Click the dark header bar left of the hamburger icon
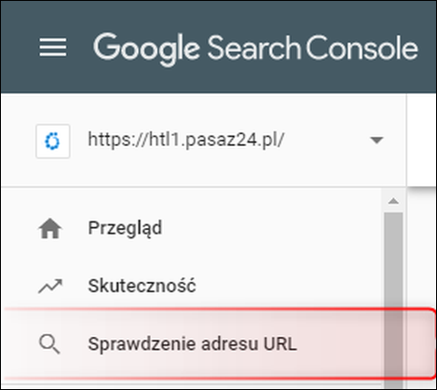Viewport: 437px width, 390px height. [20, 47]
